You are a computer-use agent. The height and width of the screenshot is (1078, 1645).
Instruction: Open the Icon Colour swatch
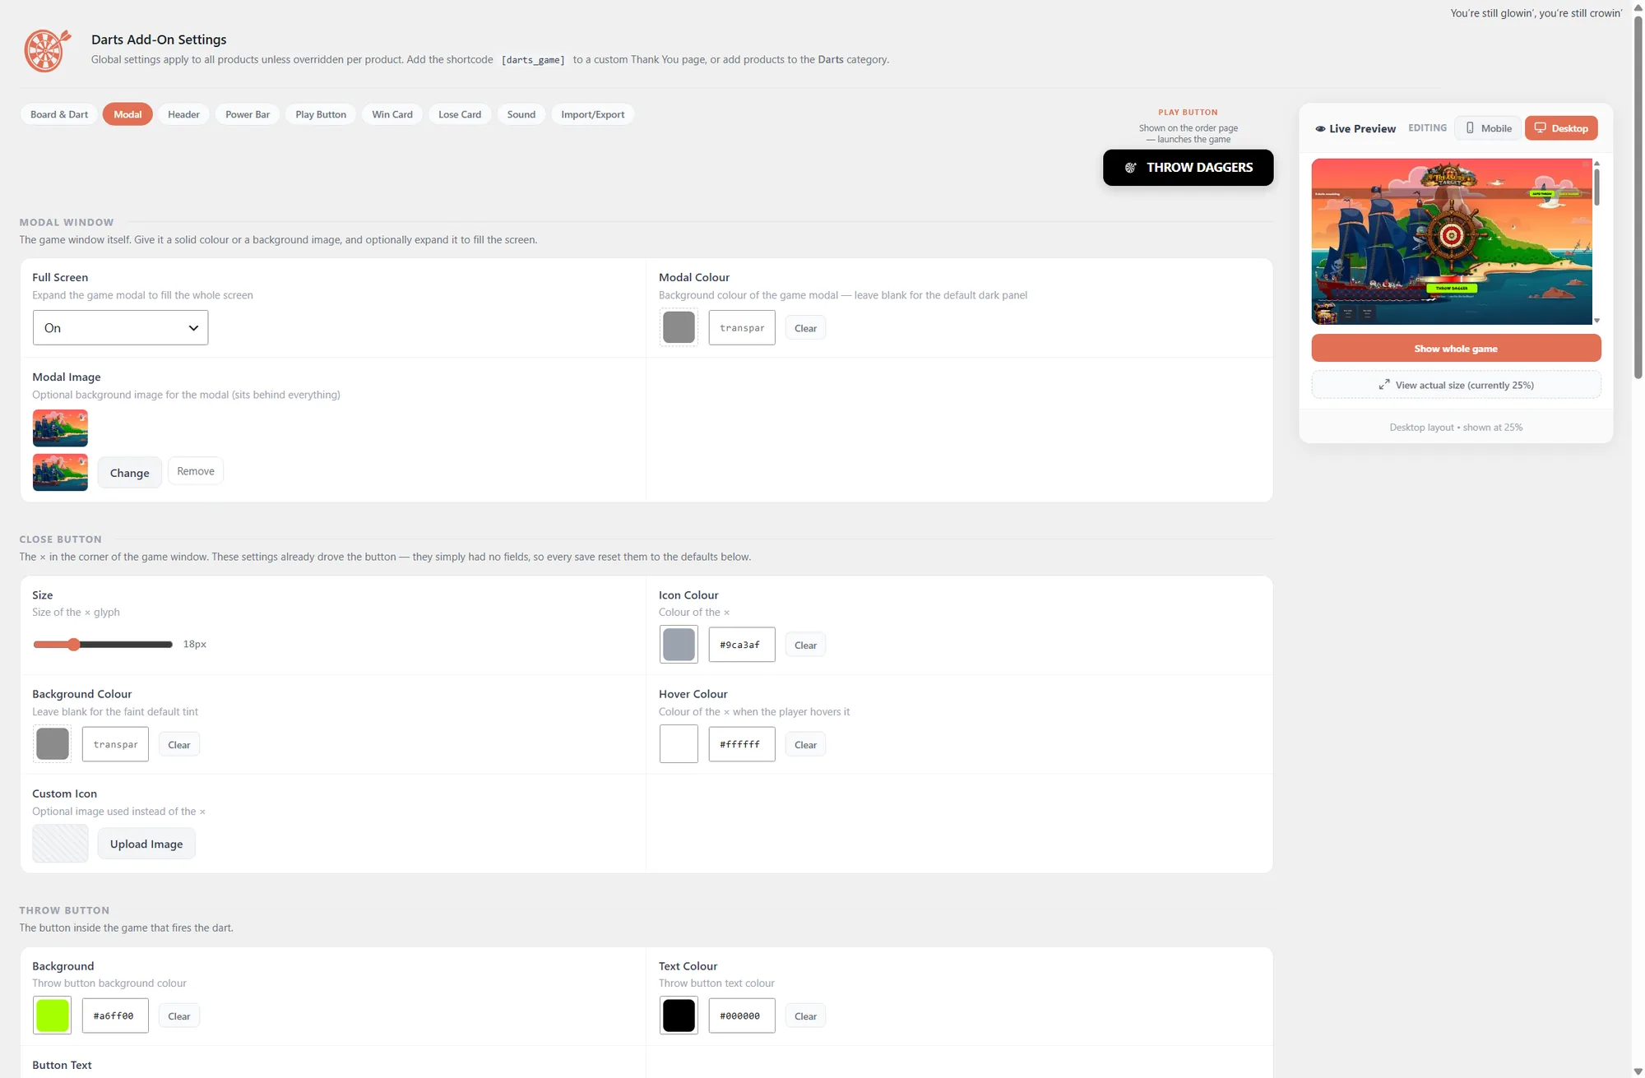click(679, 645)
